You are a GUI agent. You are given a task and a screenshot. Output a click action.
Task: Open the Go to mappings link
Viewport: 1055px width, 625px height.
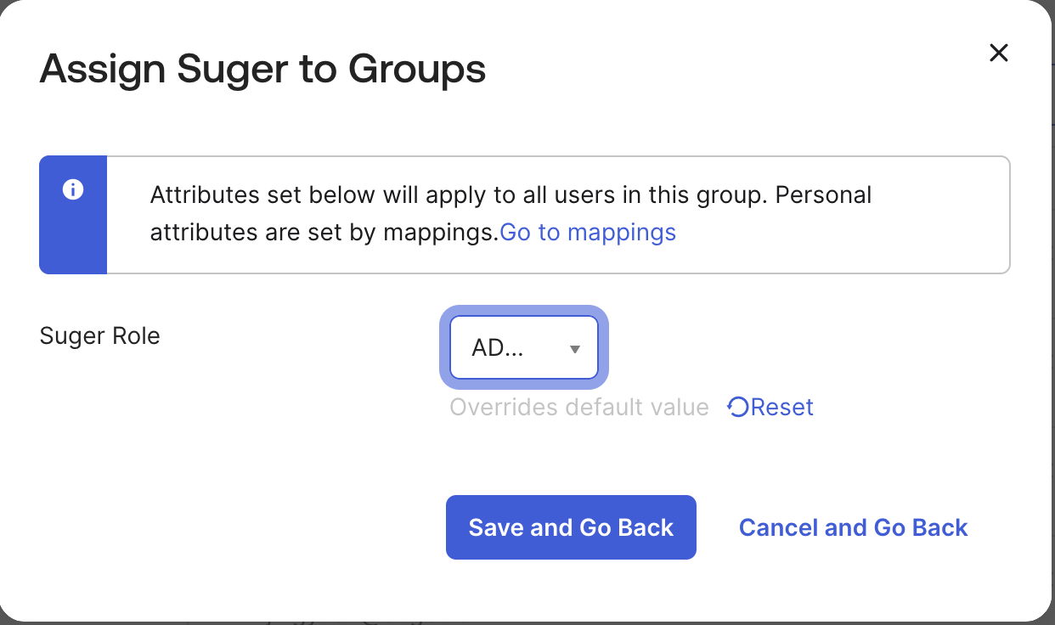click(588, 232)
